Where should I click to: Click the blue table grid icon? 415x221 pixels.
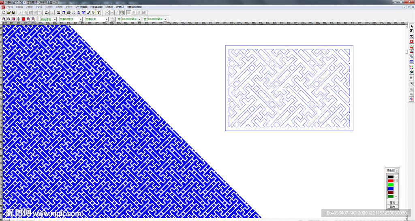411,61
